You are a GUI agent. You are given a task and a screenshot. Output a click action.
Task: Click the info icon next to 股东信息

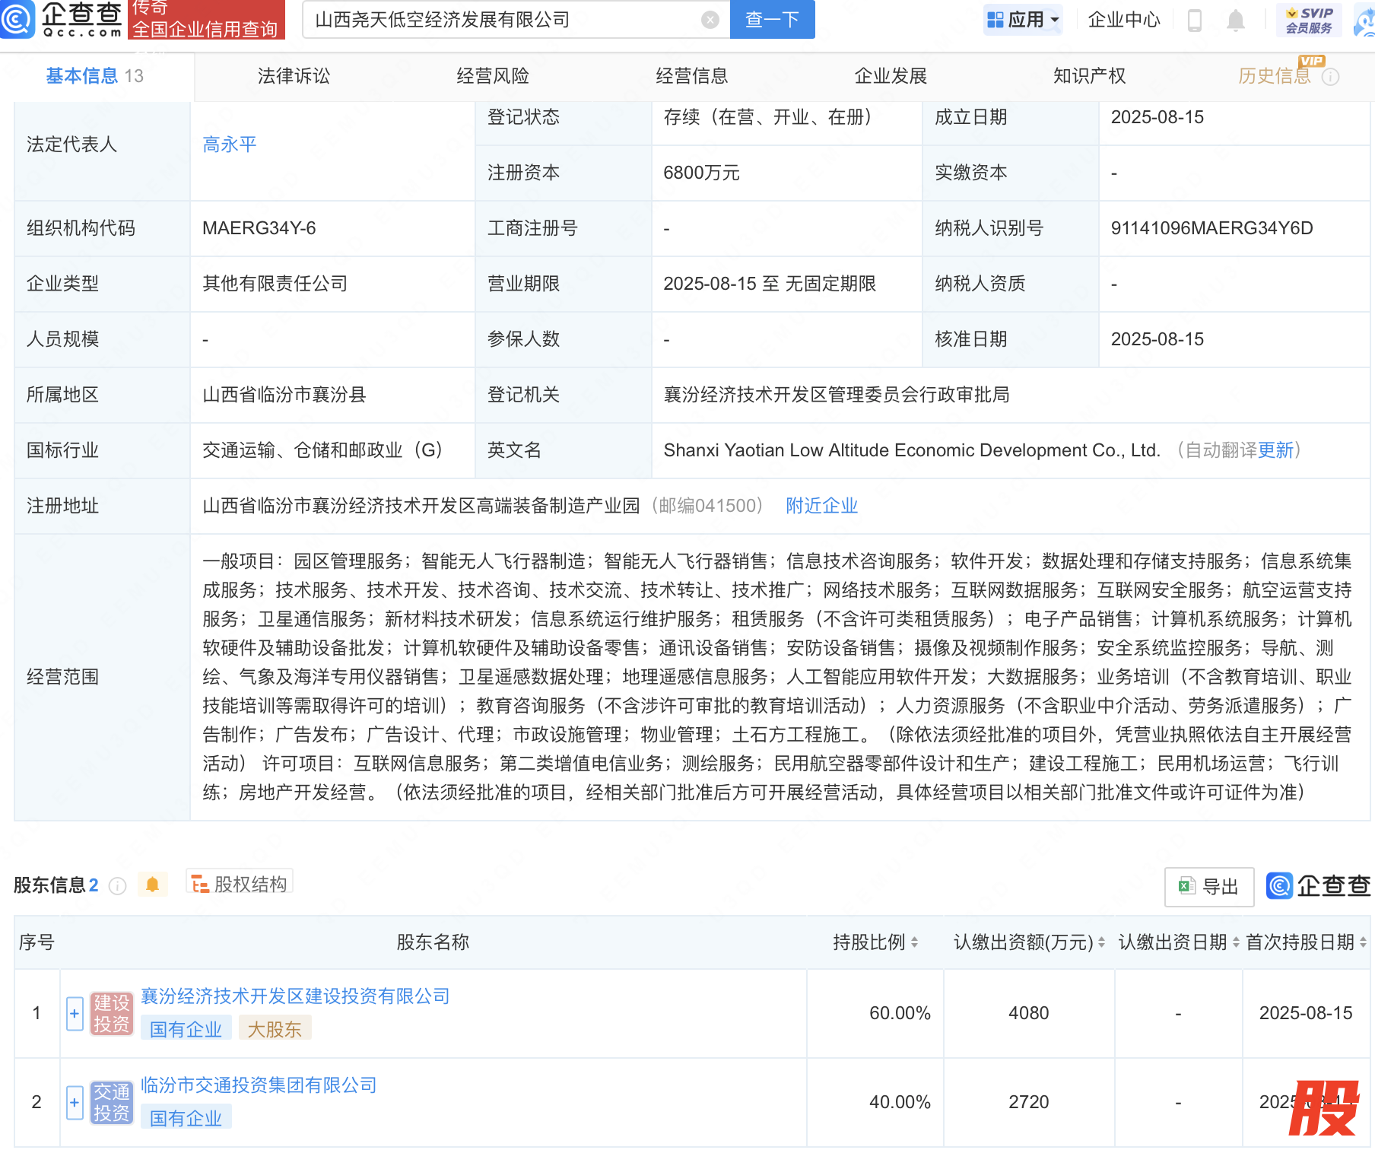coord(117,885)
